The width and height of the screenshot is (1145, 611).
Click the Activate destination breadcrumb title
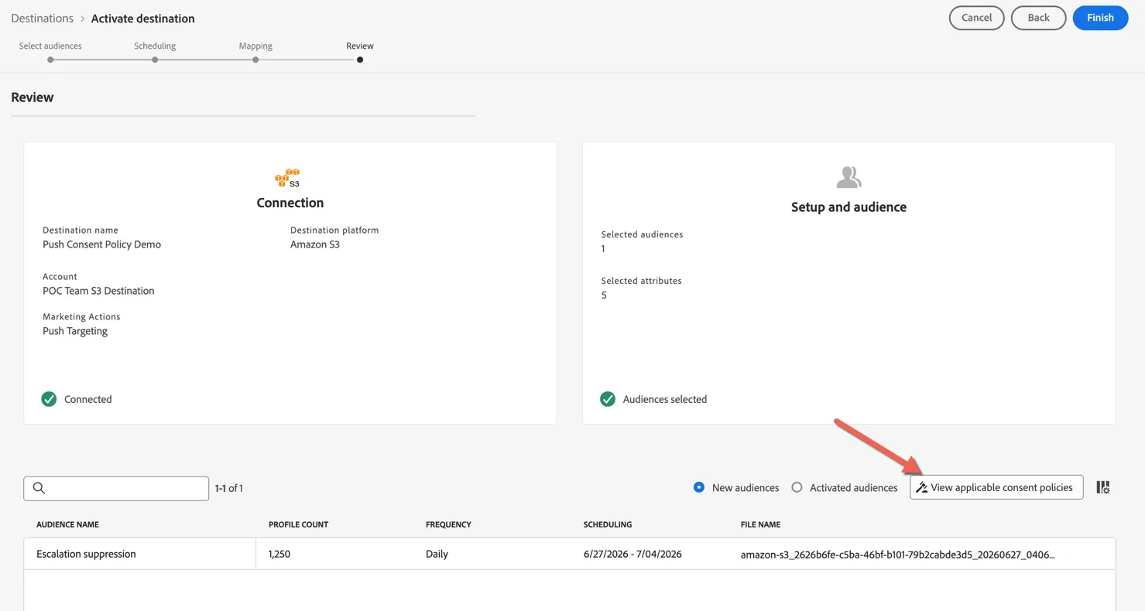143,19
